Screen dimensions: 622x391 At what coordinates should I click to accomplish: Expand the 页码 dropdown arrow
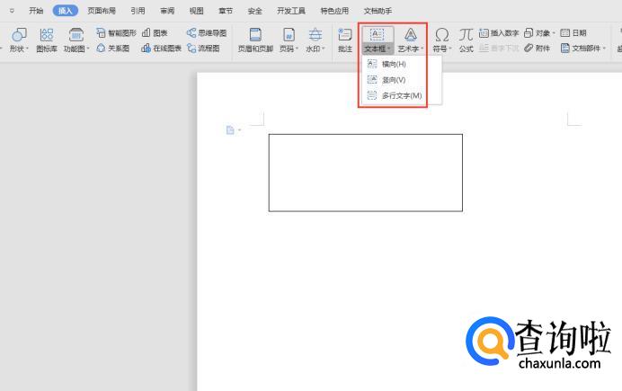tap(297, 49)
